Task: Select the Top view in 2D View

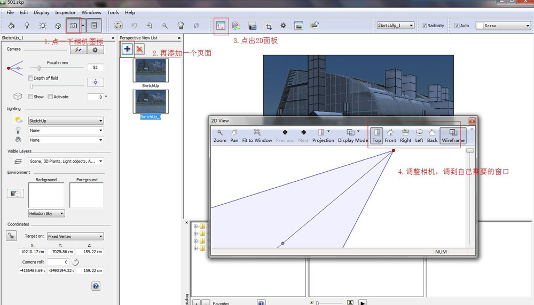Action: tap(377, 135)
